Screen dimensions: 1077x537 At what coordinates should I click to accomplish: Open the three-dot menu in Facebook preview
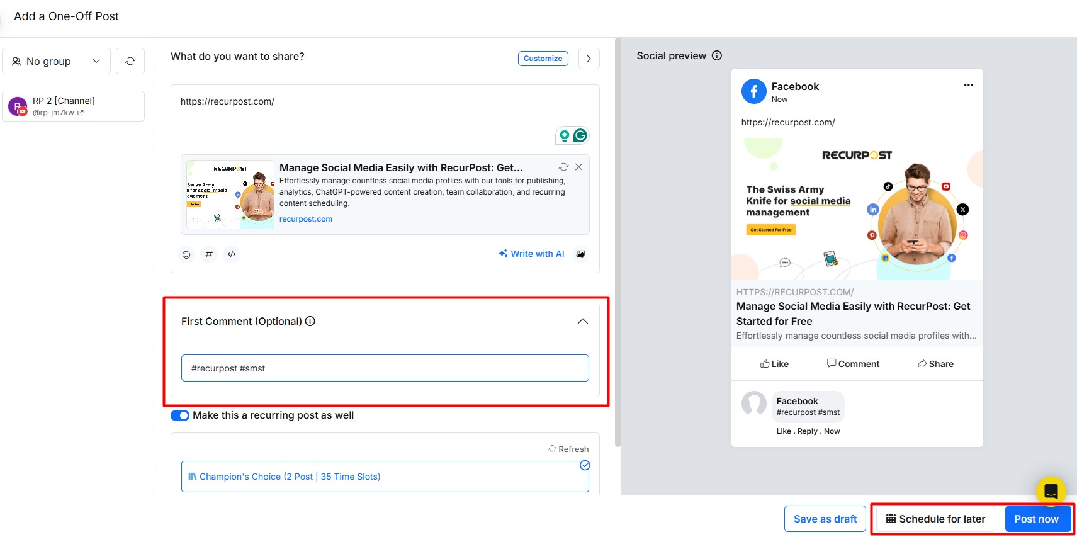[x=968, y=85]
